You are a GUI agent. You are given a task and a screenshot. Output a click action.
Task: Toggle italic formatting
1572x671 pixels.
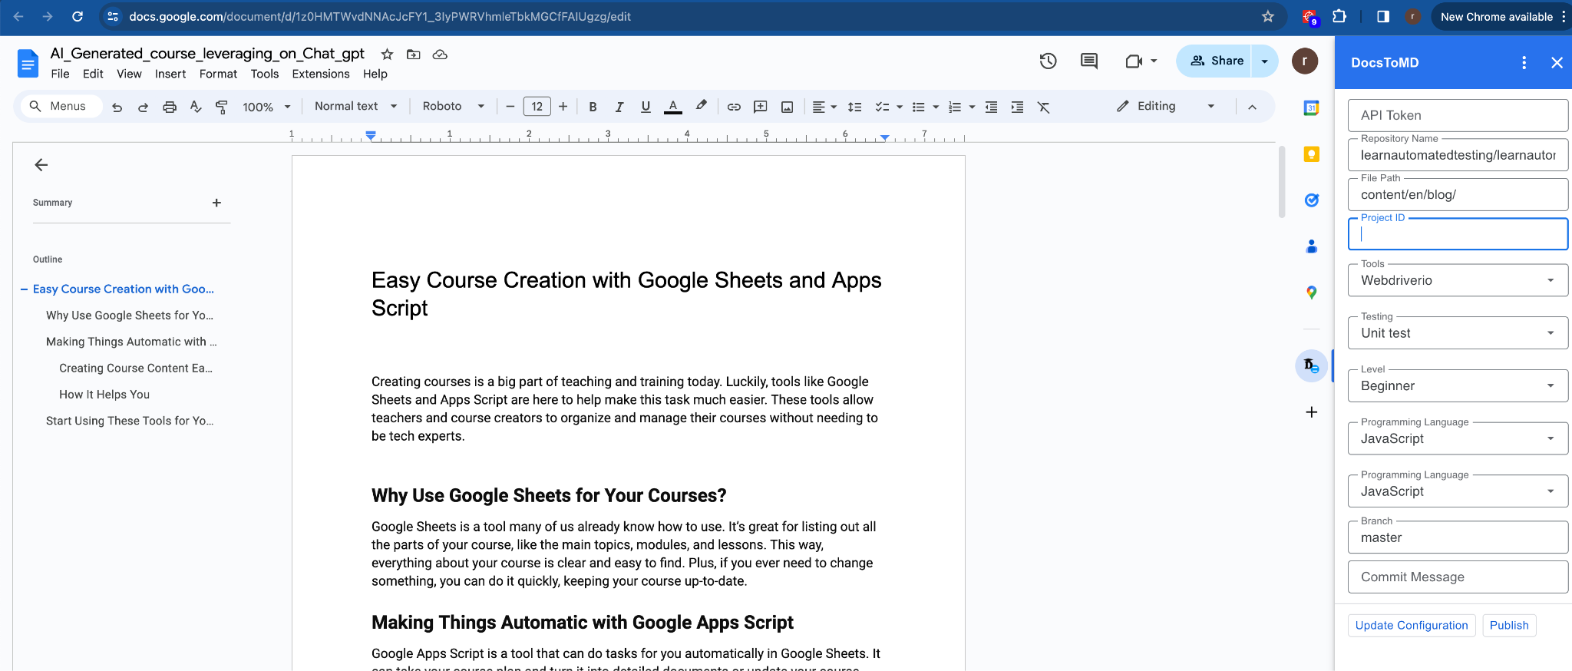[619, 107]
